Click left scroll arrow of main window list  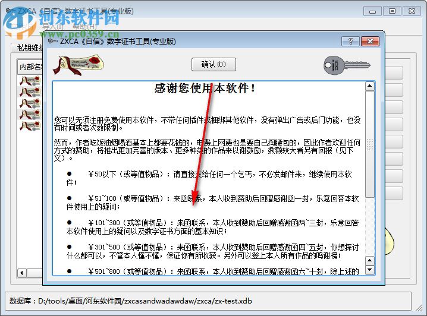pos(22,273)
